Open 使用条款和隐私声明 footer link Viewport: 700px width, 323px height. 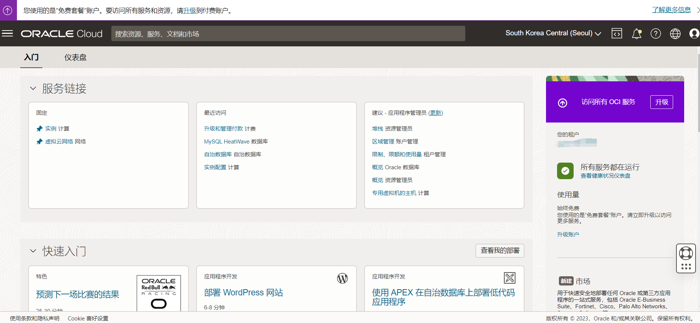[x=35, y=318]
